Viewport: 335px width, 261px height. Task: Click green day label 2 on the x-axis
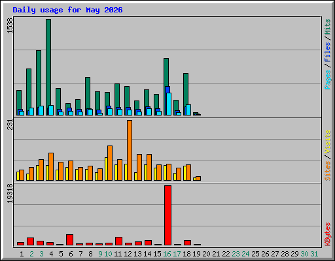tap(31, 254)
